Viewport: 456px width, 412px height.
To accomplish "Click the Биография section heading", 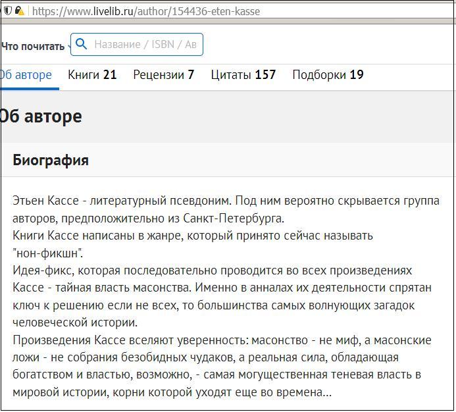I will pos(51,161).
